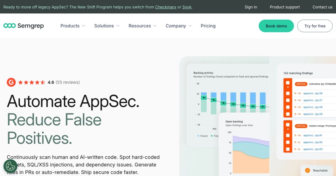Click the history icon in py:82 row

(295, 142)
